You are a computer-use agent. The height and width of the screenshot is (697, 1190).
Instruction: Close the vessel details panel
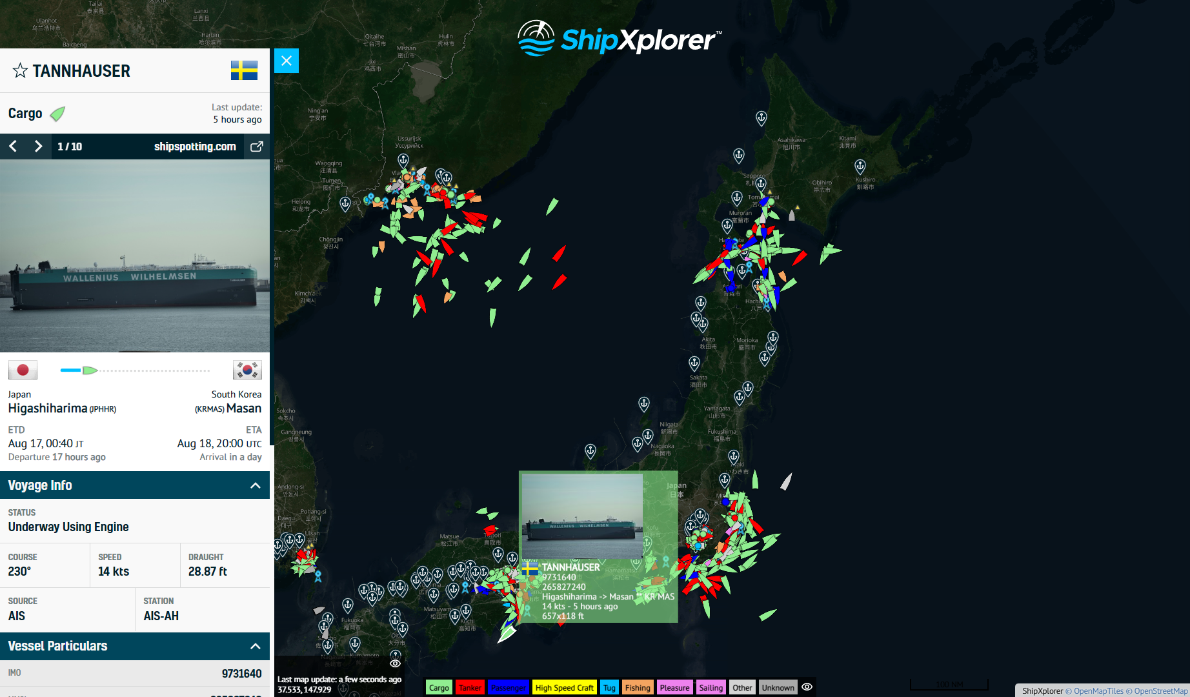coord(287,61)
